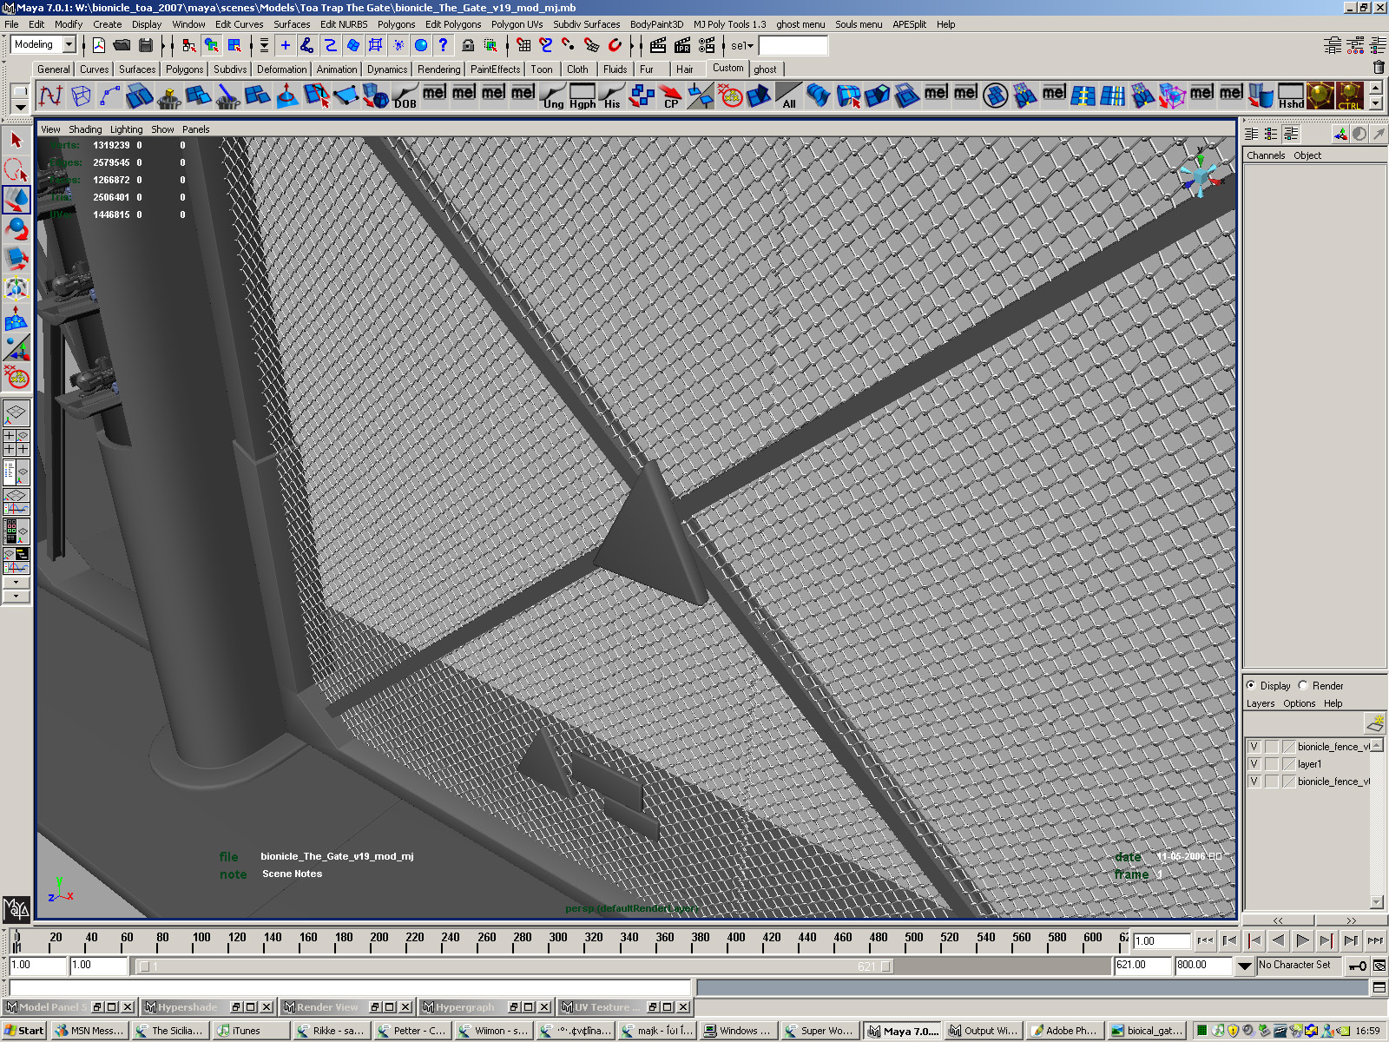The height and width of the screenshot is (1042, 1389).
Task: Click the shelf trash can icon
Action: (1379, 68)
